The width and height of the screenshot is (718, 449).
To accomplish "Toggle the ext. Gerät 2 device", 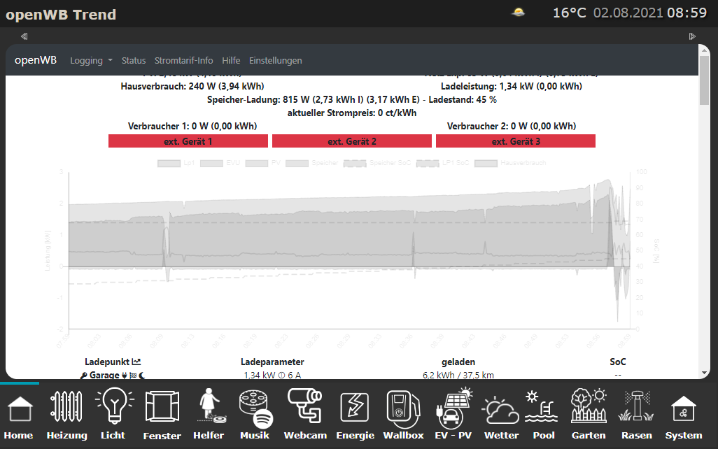I will (352, 141).
